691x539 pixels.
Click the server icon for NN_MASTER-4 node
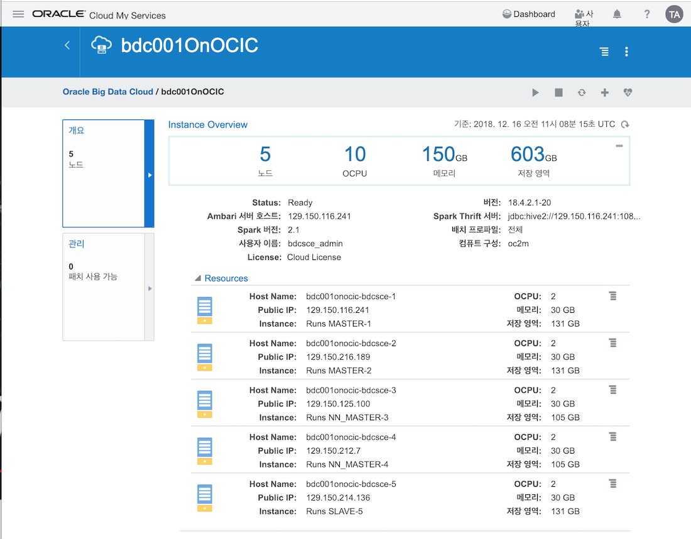click(x=205, y=451)
